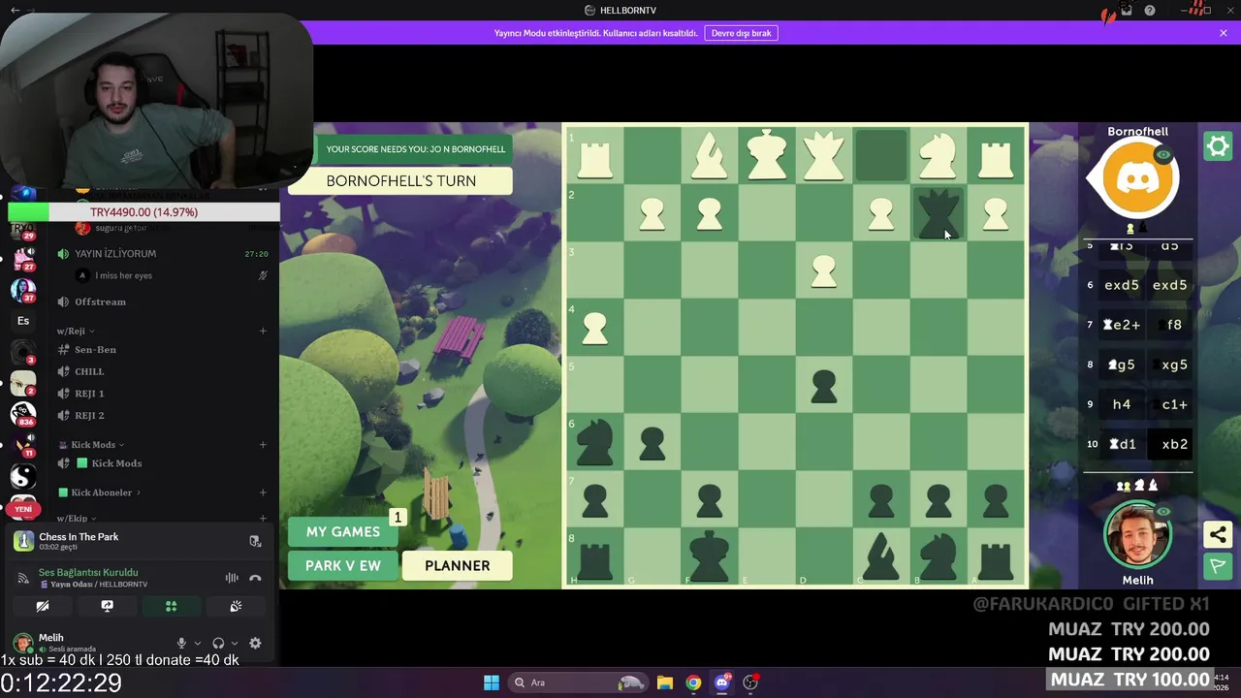Expand headphone output options chevron
Viewport: 1241px width, 698px height.
click(235, 643)
